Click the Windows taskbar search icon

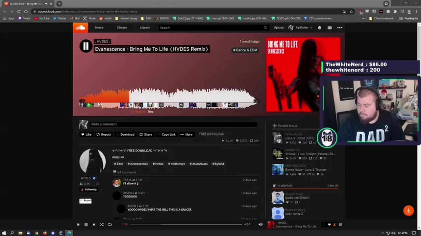pyautogui.click(x=12, y=233)
